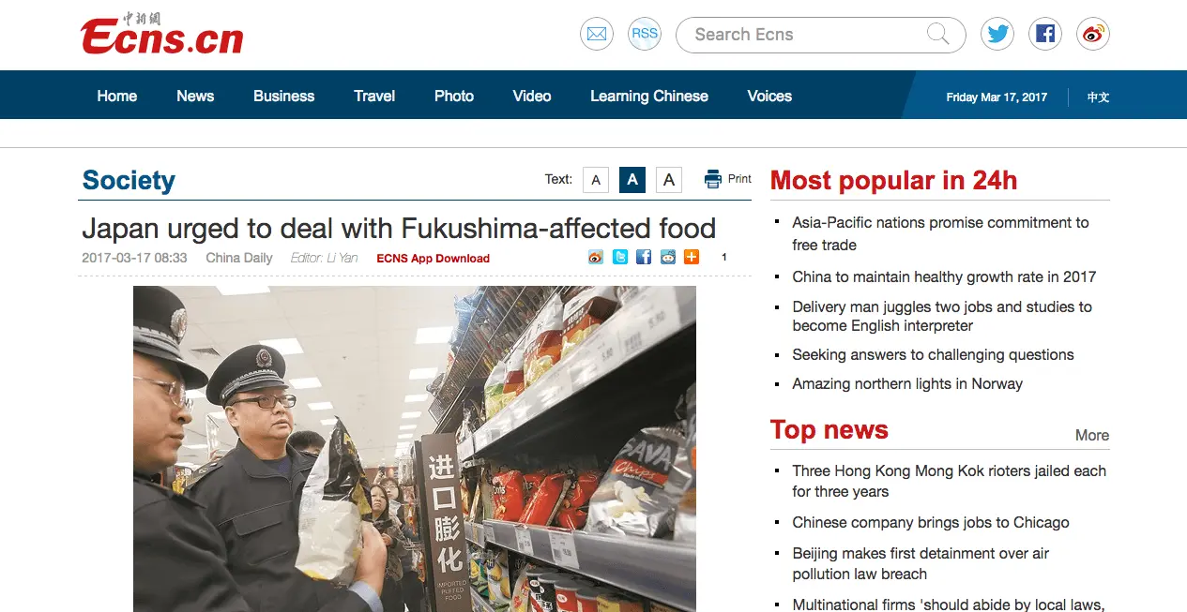Click the search magnifier icon
This screenshot has width=1187, height=612.
click(x=937, y=35)
